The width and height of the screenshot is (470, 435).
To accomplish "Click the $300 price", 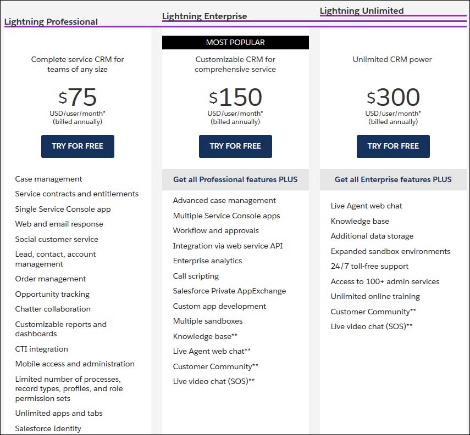I will pyautogui.click(x=393, y=98).
